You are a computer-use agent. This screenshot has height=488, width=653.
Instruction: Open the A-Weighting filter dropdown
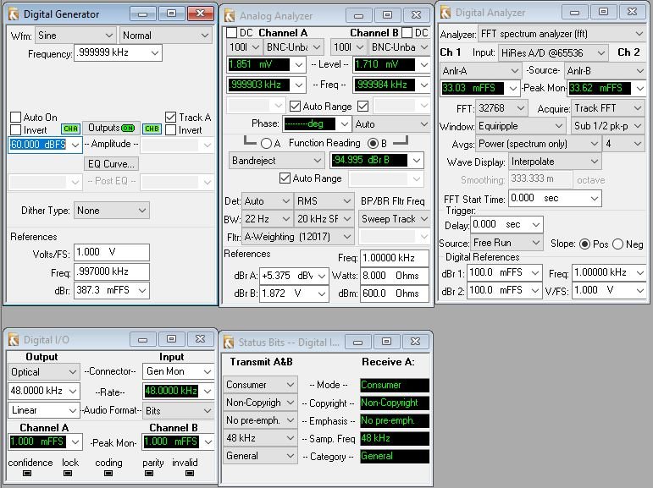(297, 237)
